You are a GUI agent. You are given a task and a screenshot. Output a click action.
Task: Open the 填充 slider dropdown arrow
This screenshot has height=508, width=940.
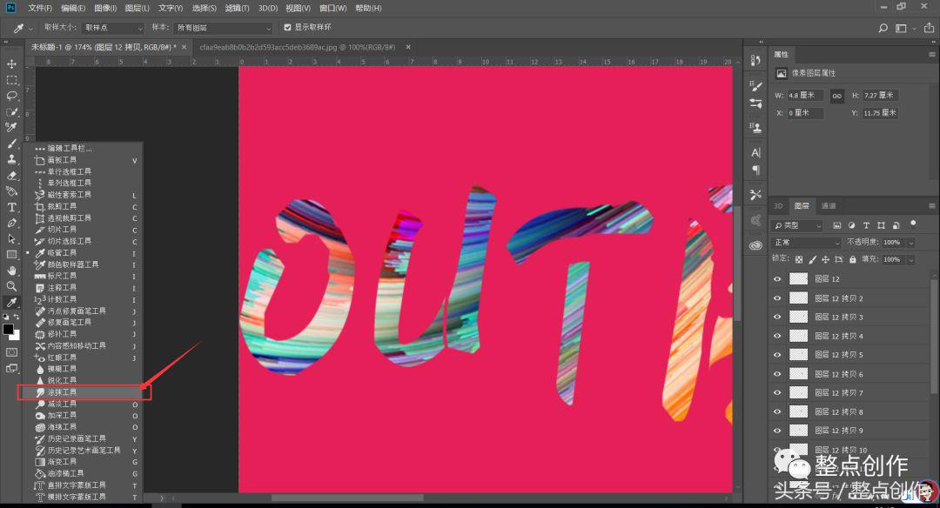[x=911, y=259]
